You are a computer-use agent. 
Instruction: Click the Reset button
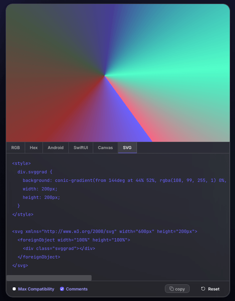tap(210, 289)
